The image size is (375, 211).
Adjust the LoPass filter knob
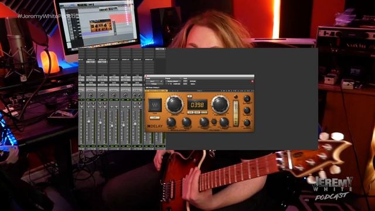[x=224, y=122]
